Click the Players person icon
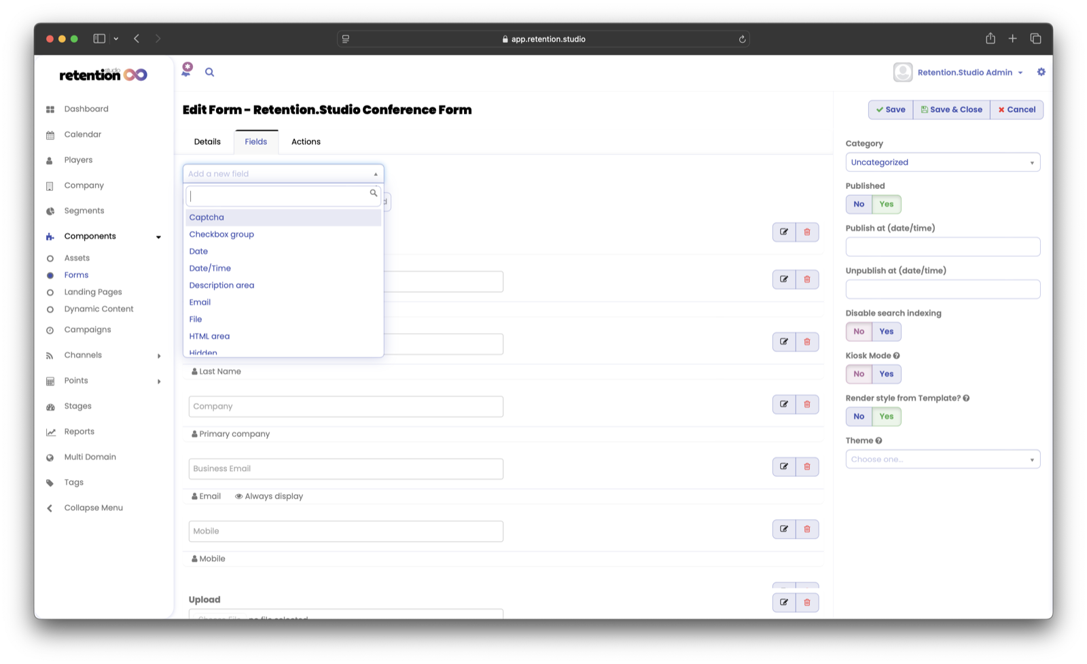Image resolution: width=1087 pixels, height=664 pixels. coord(50,160)
